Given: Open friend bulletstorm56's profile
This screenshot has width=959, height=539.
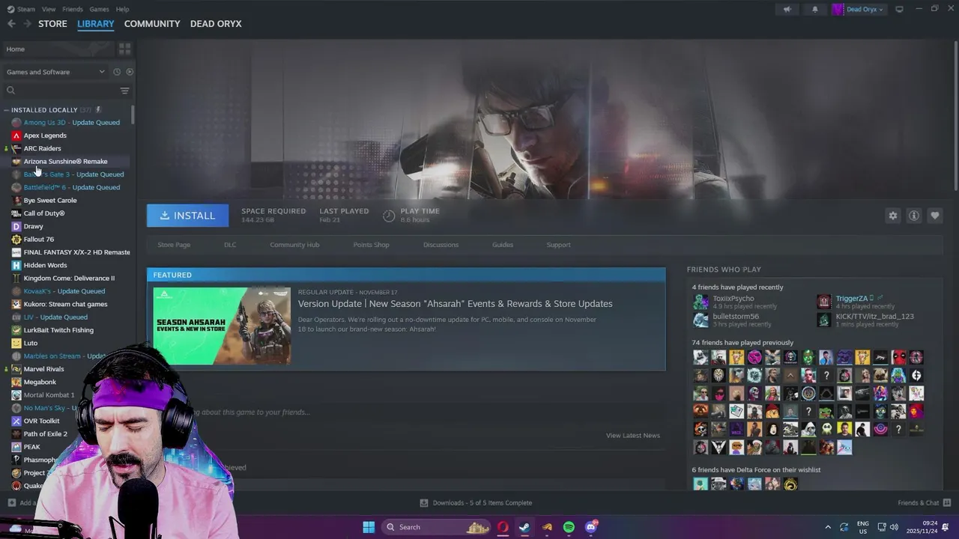Looking at the screenshot, I should [736, 317].
